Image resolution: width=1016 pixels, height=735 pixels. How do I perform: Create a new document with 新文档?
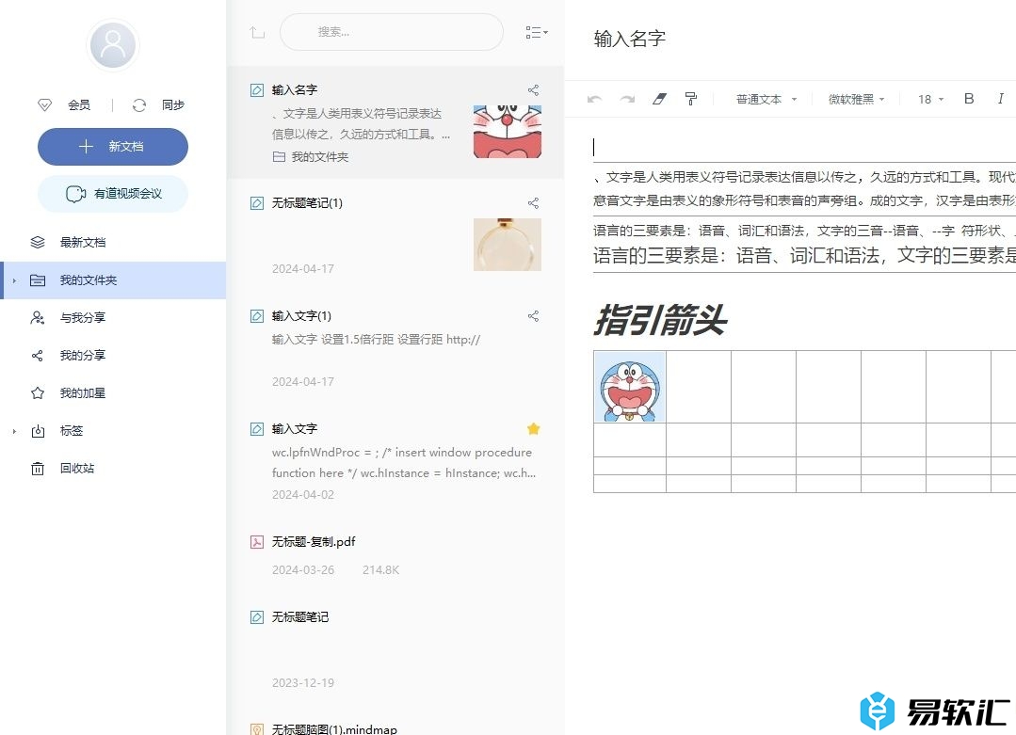113,147
